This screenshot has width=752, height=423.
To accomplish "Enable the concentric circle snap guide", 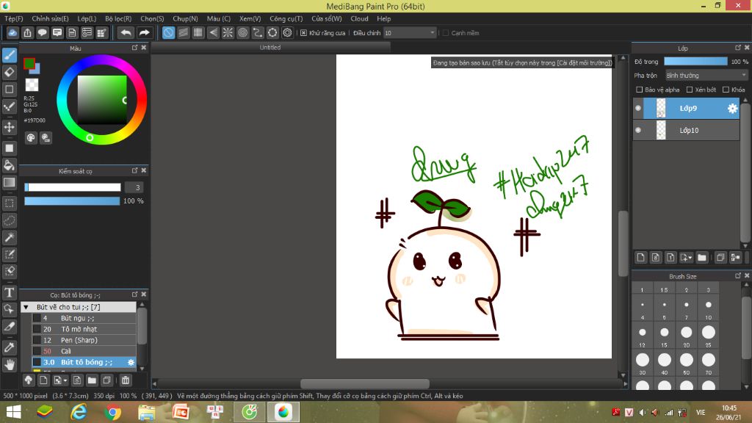I will [x=242, y=32].
